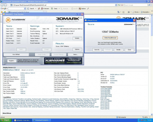Image resolution: width=153 pixels, height=122 pixels.
Task: Click the Add to Favorites icon
Action: tap(5, 12)
